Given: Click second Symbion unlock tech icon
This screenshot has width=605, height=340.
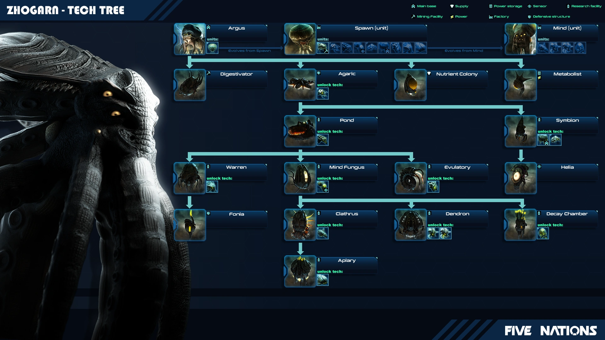Looking at the screenshot, I should pos(555,140).
